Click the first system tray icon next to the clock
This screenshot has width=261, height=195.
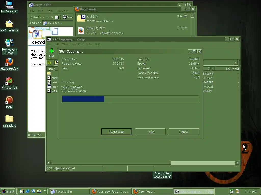click(x=232, y=191)
